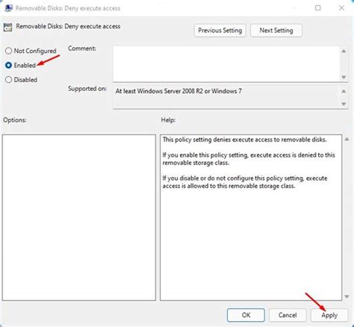The height and width of the screenshot is (327, 354).
Task: Confirm with the OK button
Action: tap(246, 315)
